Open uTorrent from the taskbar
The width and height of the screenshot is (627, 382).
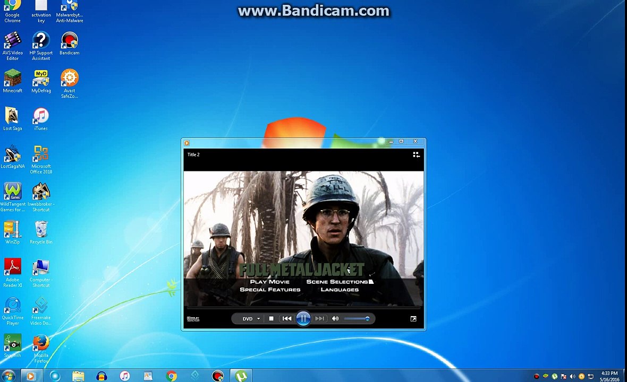click(241, 376)
